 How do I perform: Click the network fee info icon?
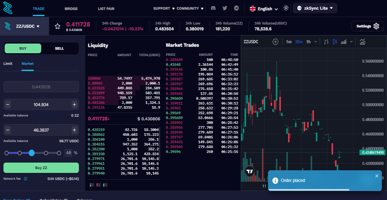(x=25, y=178)
